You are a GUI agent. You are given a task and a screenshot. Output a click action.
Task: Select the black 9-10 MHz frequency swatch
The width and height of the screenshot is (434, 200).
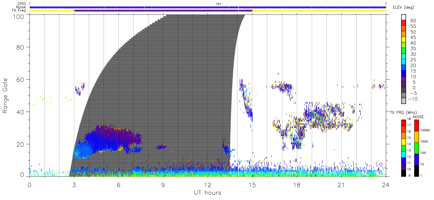point(404,173)
